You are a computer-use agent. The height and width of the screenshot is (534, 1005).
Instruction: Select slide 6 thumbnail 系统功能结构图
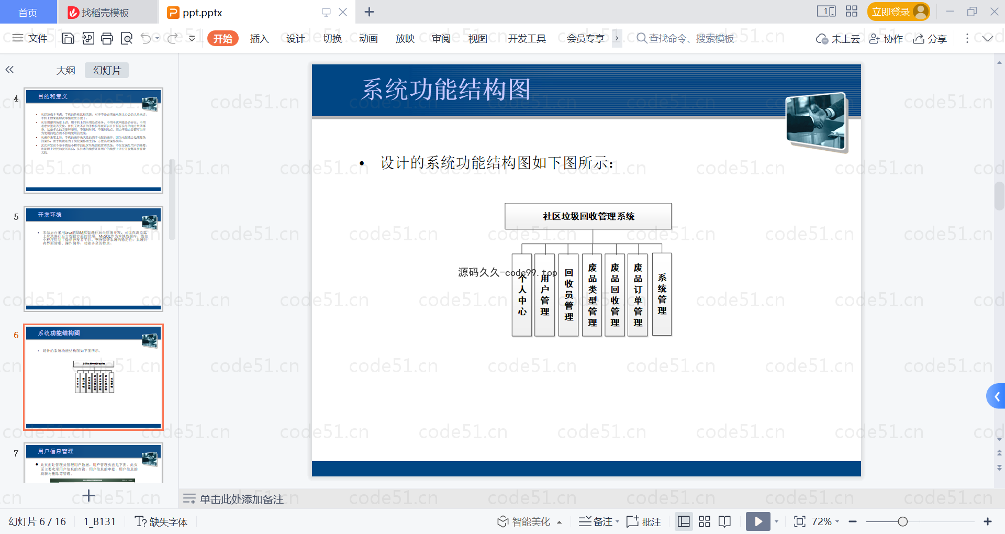point(93,377)
